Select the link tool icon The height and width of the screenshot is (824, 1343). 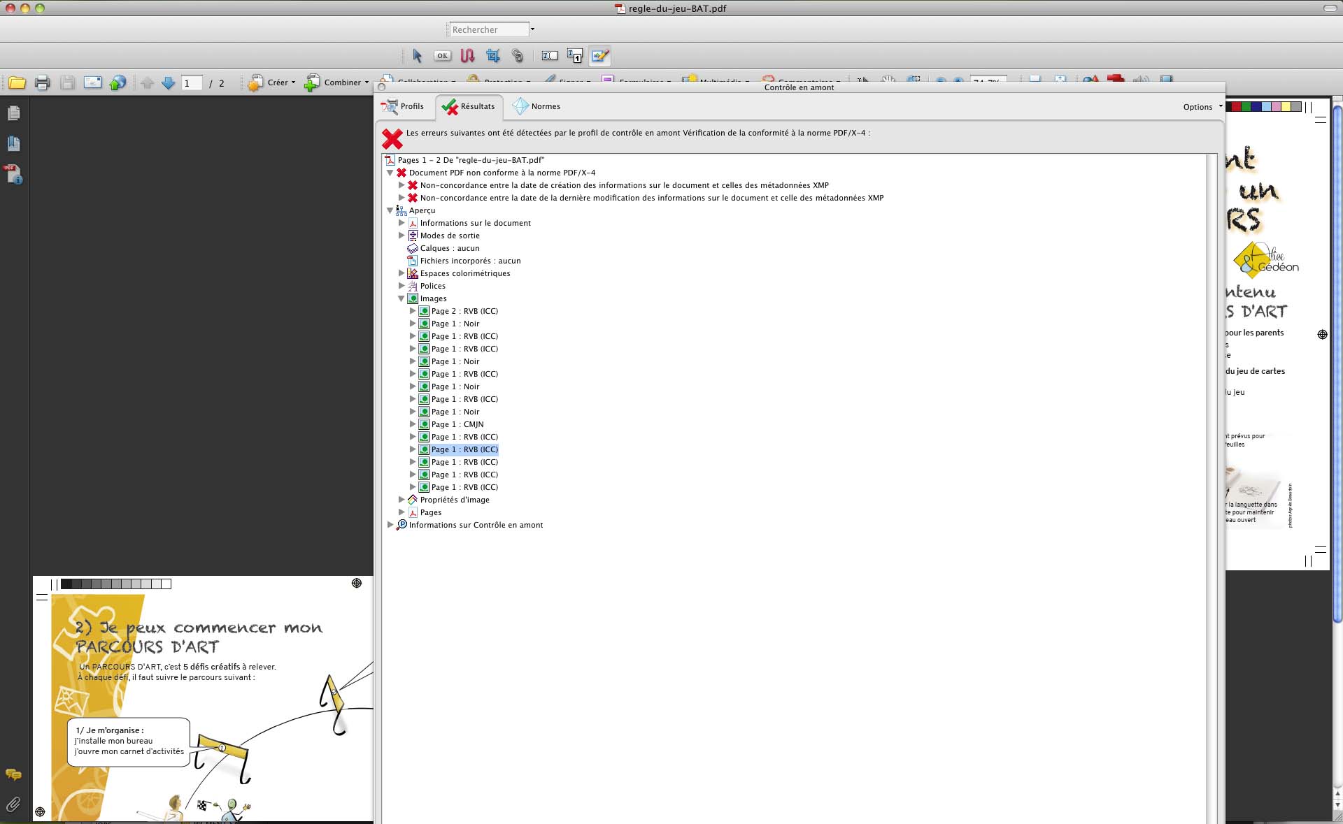pos(518,56)
